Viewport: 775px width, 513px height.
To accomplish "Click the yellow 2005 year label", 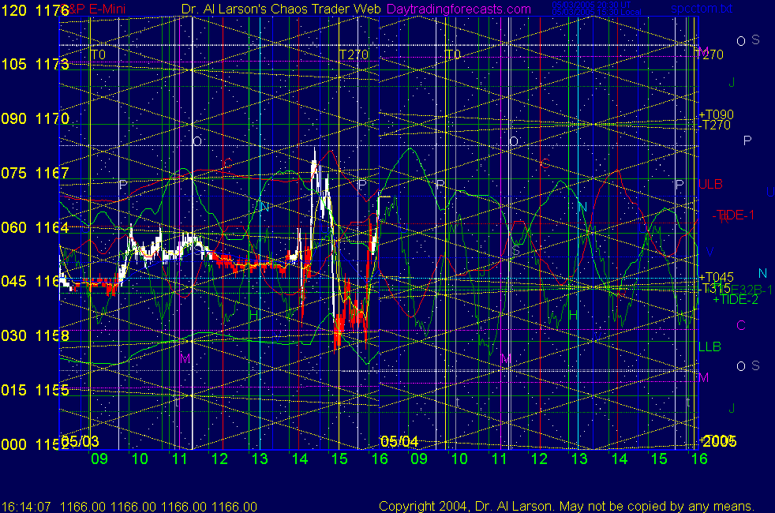I will click(719, 440).
